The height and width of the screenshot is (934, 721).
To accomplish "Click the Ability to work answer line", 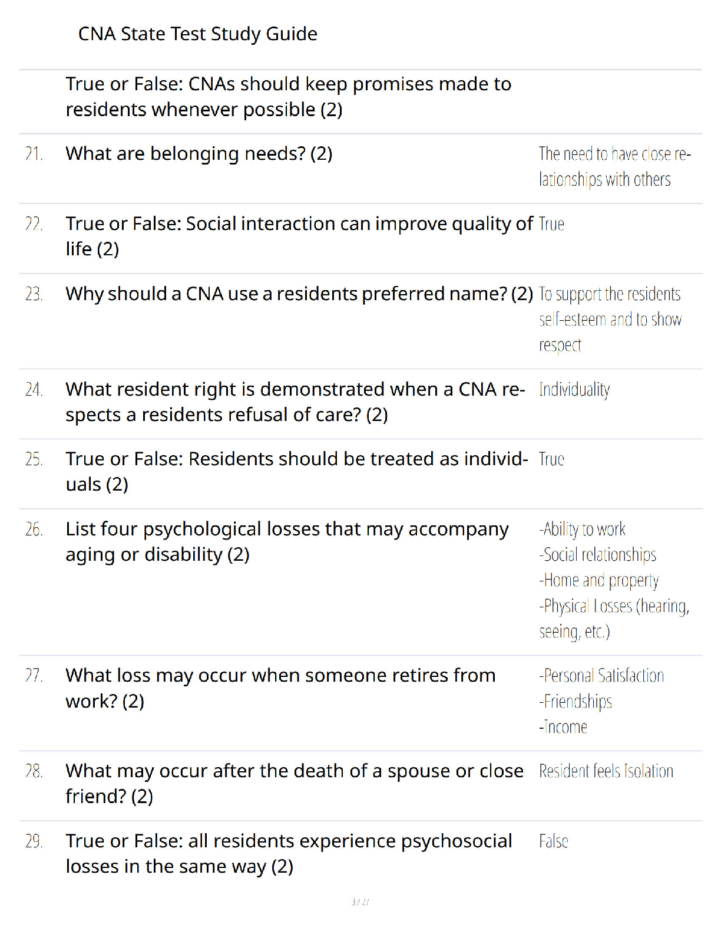I will tap(582, 530).
